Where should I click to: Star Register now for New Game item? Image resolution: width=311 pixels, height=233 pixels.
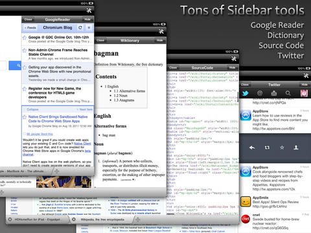click(x=25, y=89)
